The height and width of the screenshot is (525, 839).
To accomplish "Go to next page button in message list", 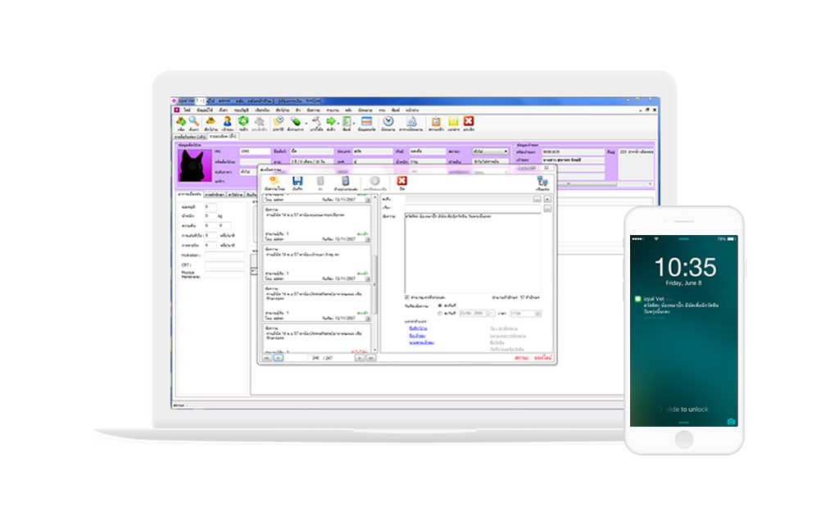I will (360, 358).
